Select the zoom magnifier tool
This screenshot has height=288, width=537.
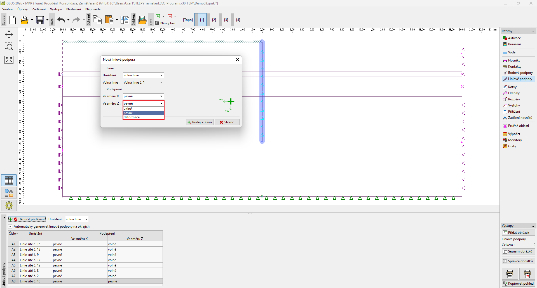9,47
